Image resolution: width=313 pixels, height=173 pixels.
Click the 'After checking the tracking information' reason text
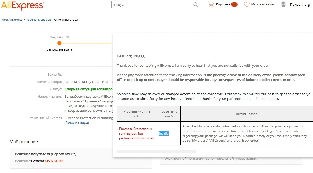click(244, 133)
